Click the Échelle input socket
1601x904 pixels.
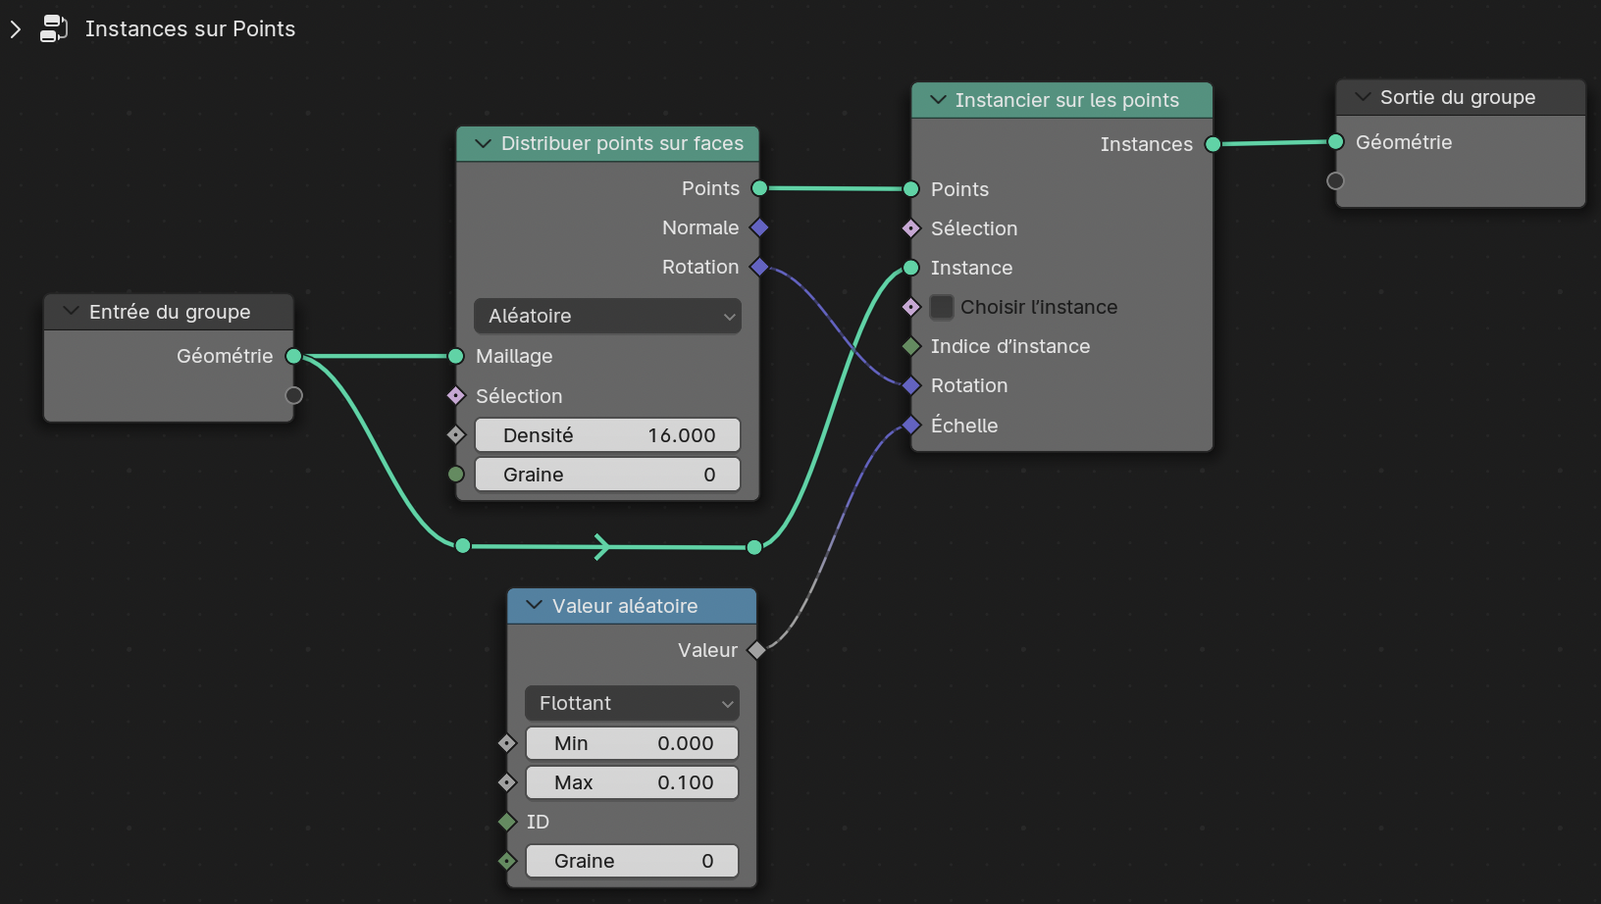911,425
